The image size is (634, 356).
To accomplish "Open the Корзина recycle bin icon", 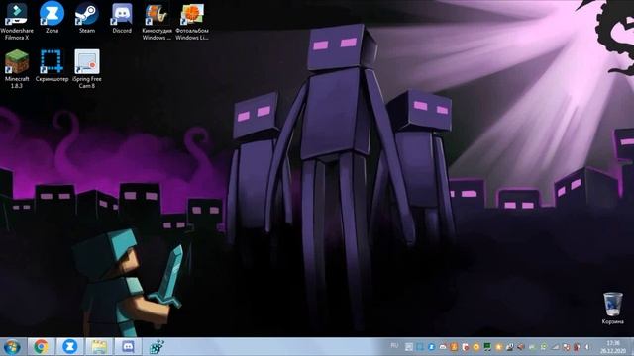I will [612, 309].
